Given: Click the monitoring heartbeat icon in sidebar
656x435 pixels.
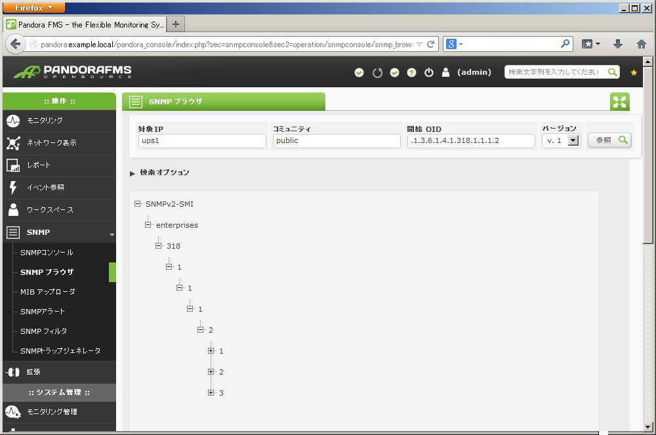Looking at the screenshot, I should [x=13, y=121].
